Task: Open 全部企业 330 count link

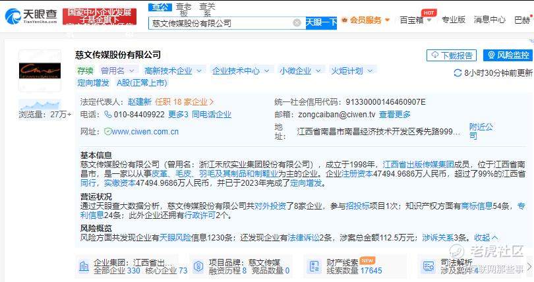Action: click(x=117, y=271)
